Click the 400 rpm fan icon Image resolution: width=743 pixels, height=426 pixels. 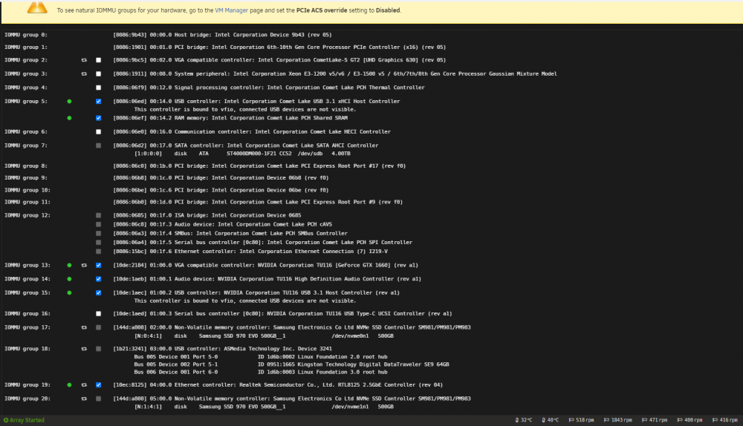(680, 420)
